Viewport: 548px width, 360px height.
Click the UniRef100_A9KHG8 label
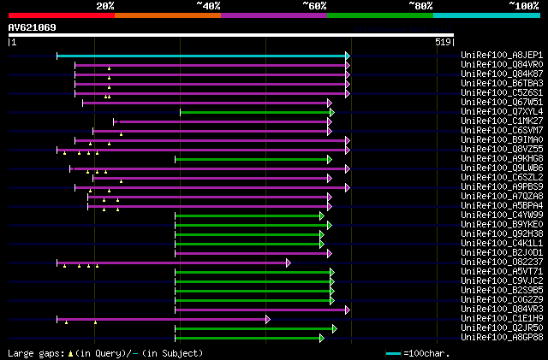[x=502, y=158]
